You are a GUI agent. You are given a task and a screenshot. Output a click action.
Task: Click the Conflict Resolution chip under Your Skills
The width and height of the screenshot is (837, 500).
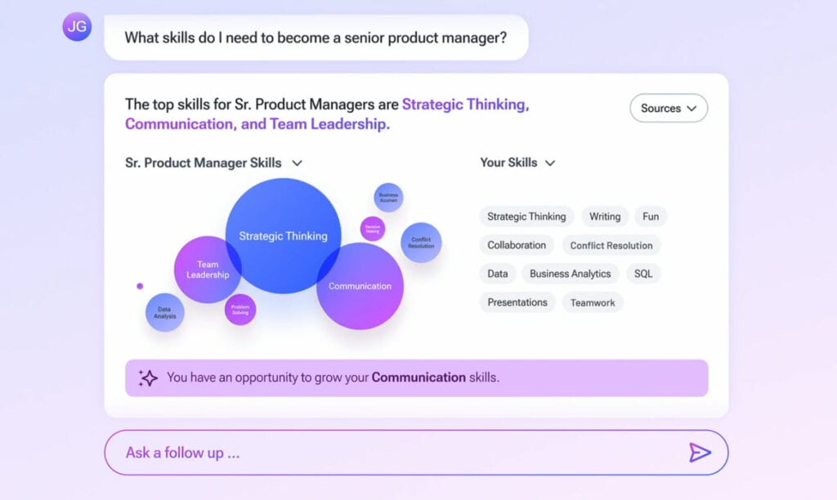[x=611, y=245]
